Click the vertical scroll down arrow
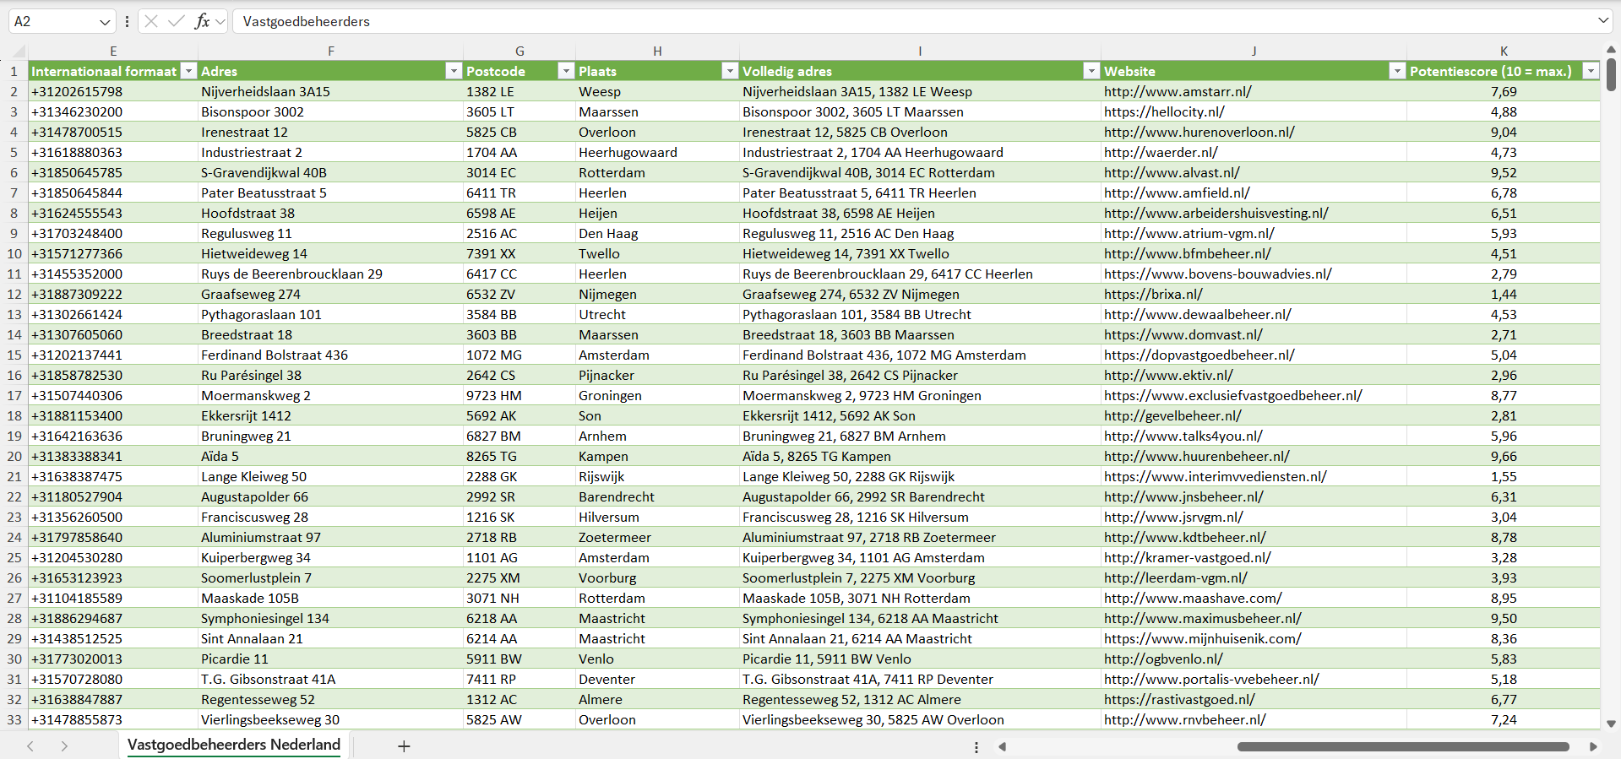 coord(1611,724)
